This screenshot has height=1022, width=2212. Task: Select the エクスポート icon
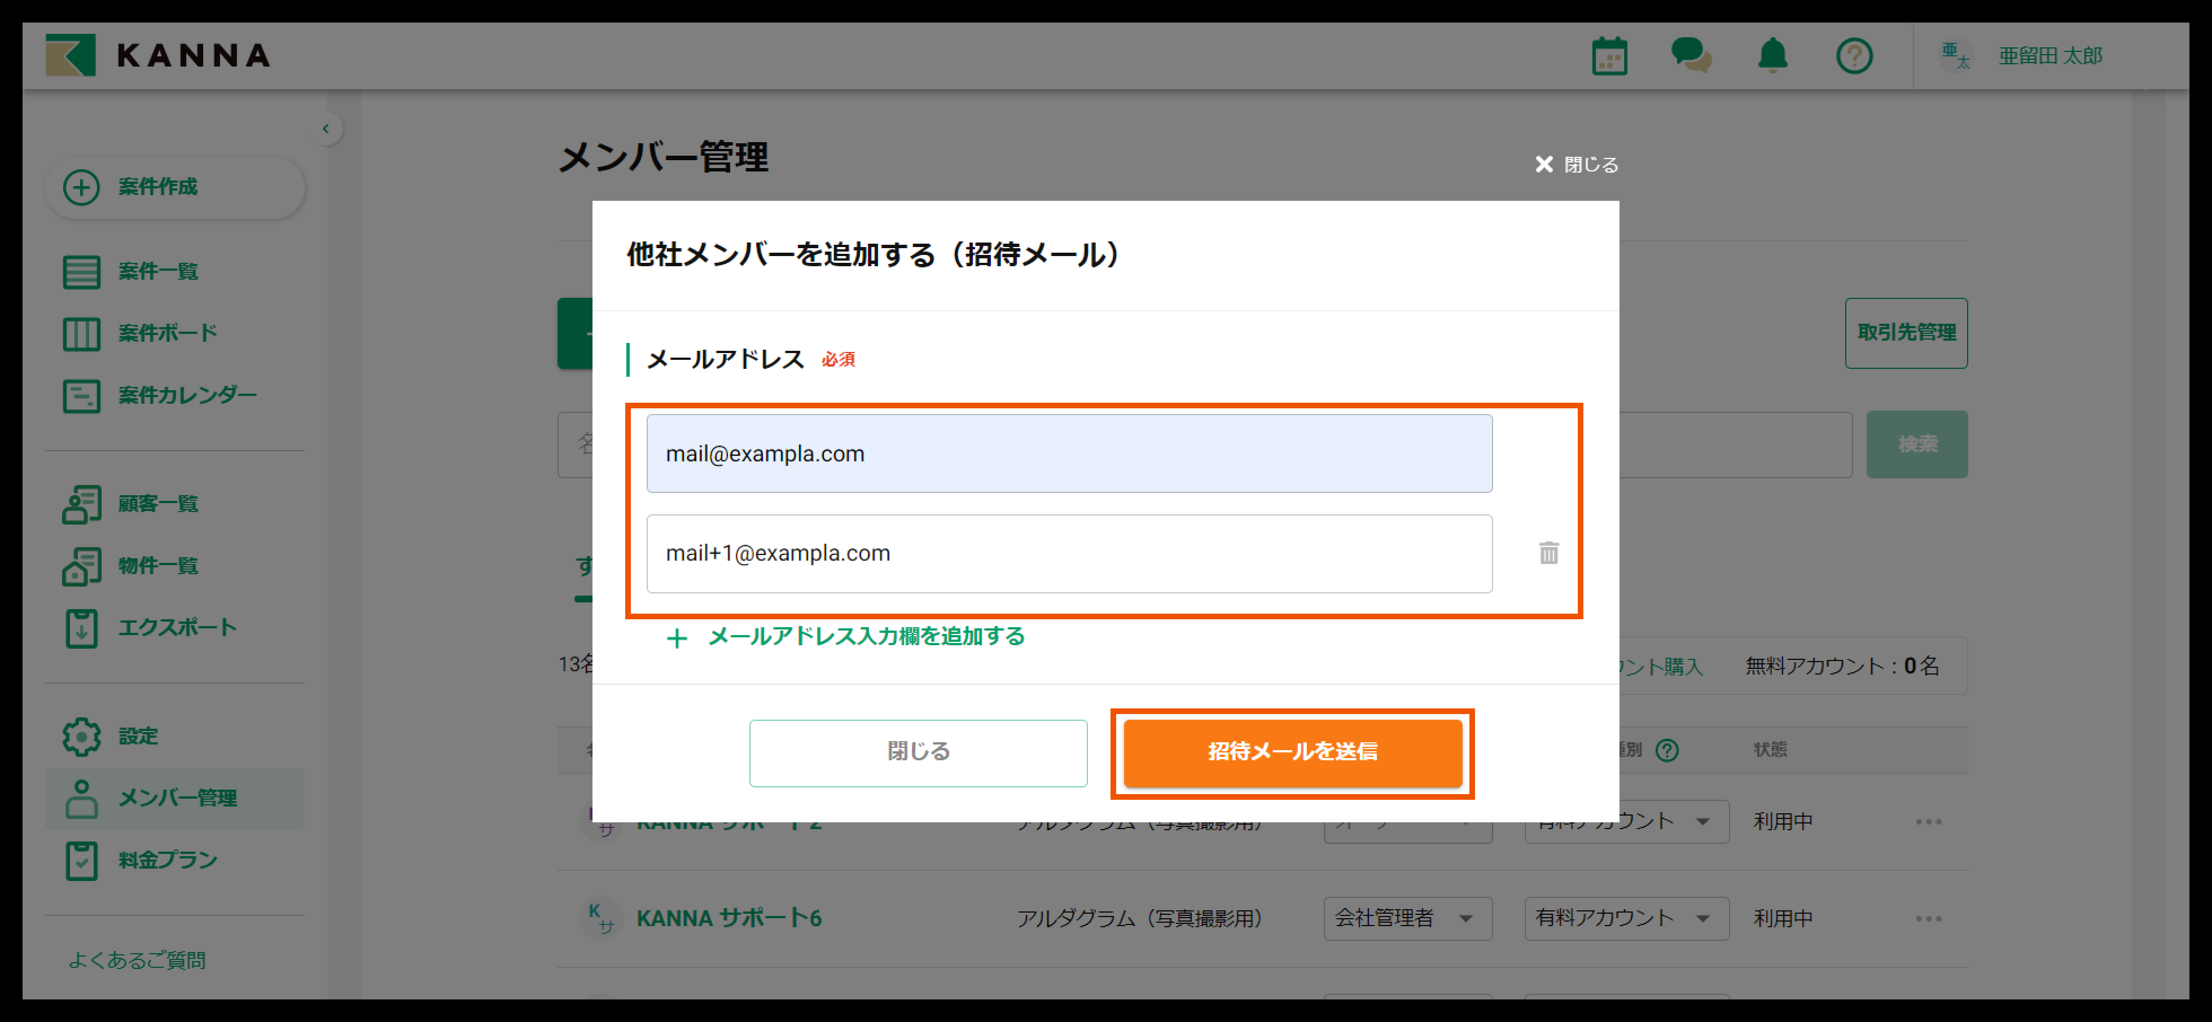click(x=82, y=627)
